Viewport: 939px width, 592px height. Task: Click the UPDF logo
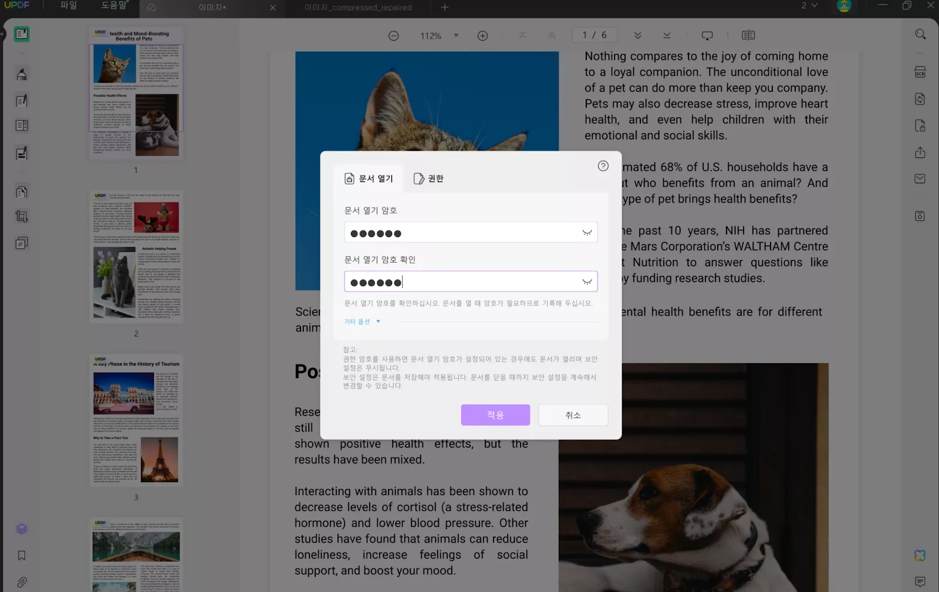click(17, 5)
